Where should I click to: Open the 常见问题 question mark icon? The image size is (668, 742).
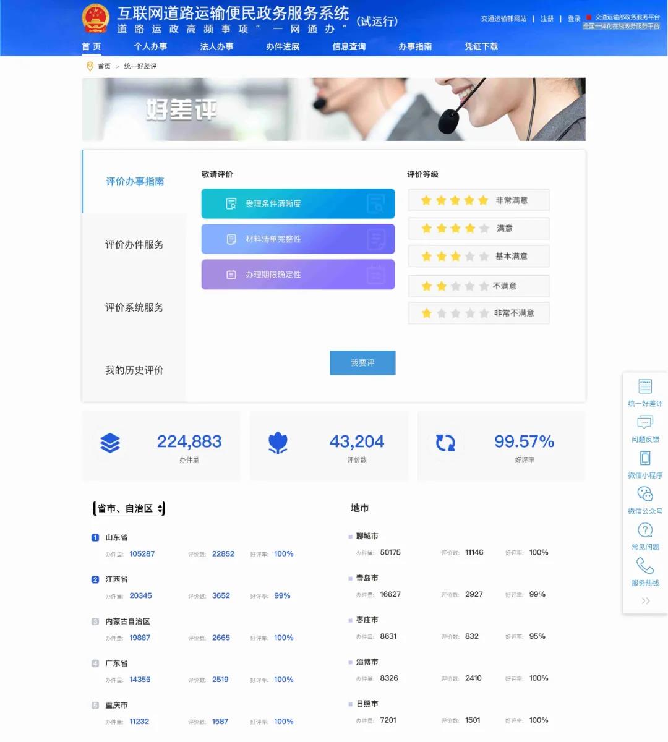click(x=645, y=530)
